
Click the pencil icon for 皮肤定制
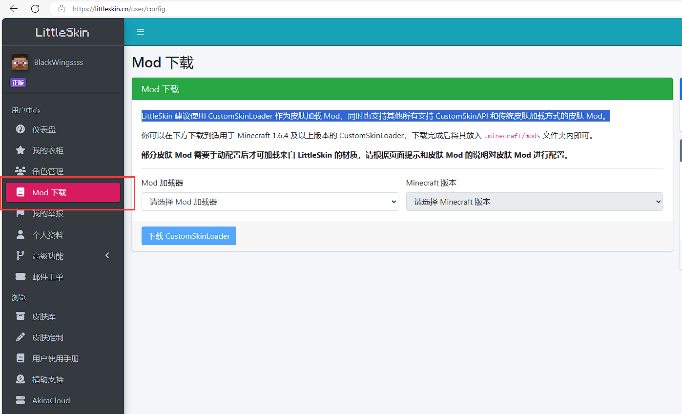click(20, 337)
